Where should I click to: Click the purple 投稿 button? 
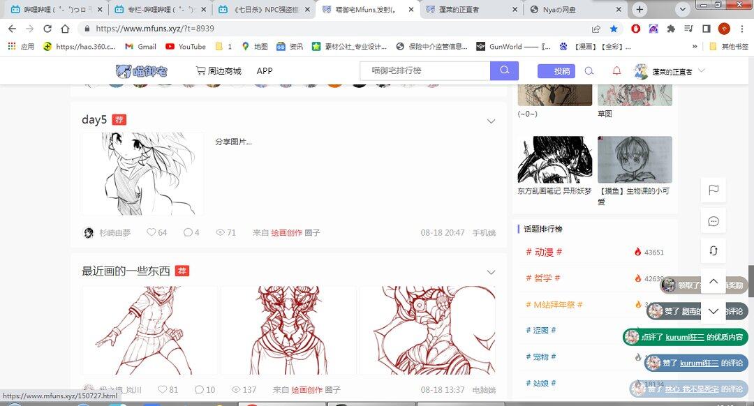pos(556,71)
